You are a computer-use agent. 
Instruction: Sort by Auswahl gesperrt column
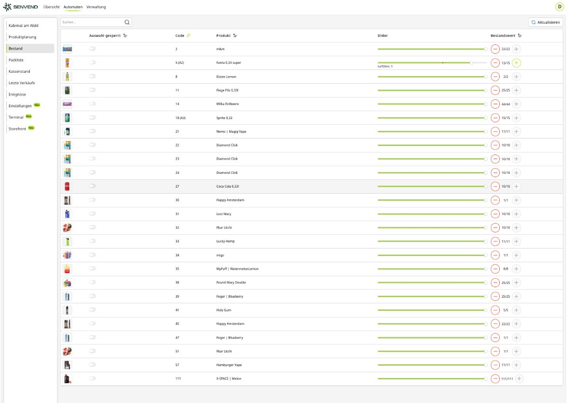click(x=125, y=35)
